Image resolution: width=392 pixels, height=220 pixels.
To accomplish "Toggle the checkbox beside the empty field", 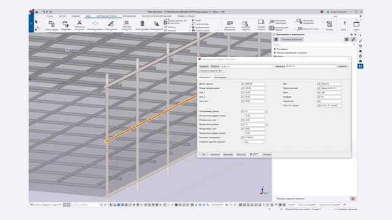I will pyautogui.click(x=318, y=101).
